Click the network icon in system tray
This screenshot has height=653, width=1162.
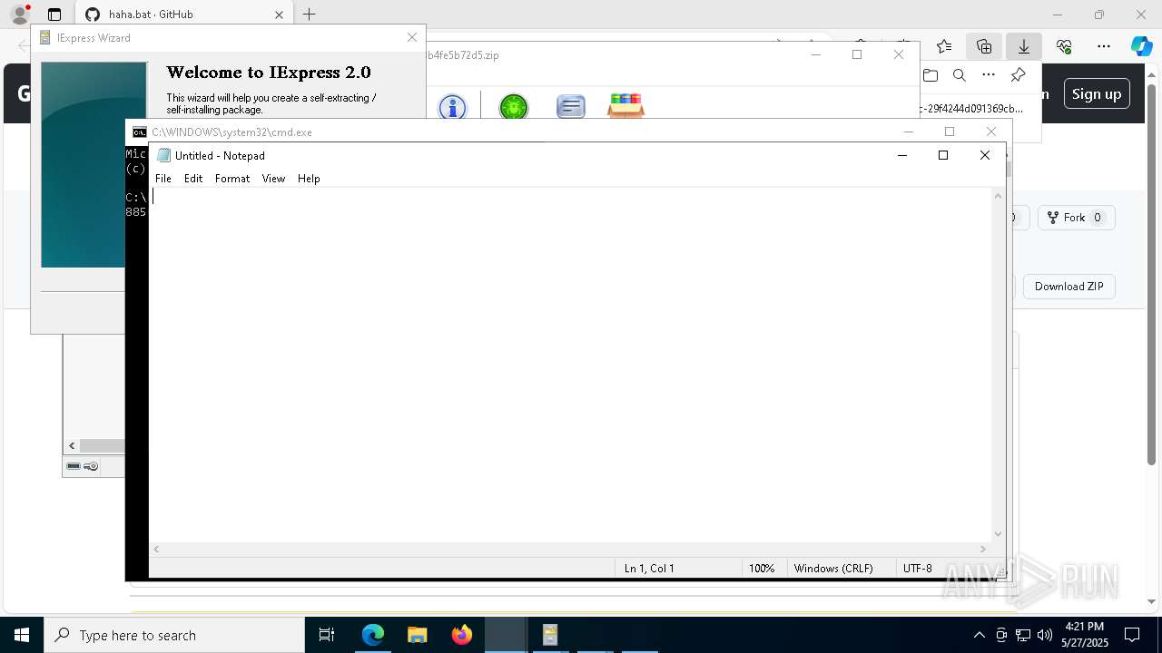(1023, 635)
